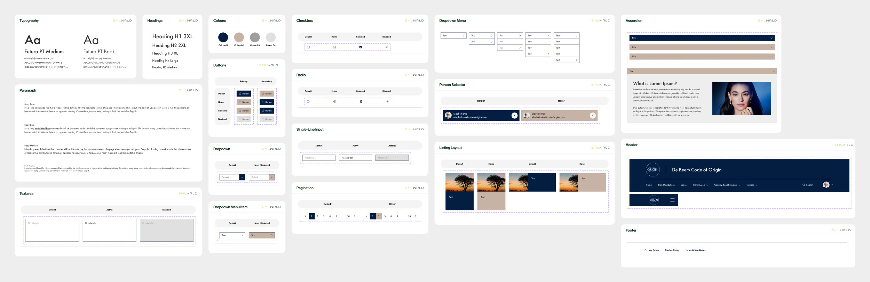Screen dimensions: 870x282
Task: Open Brand Guidelines in header navigation
Action: [666, 185]
